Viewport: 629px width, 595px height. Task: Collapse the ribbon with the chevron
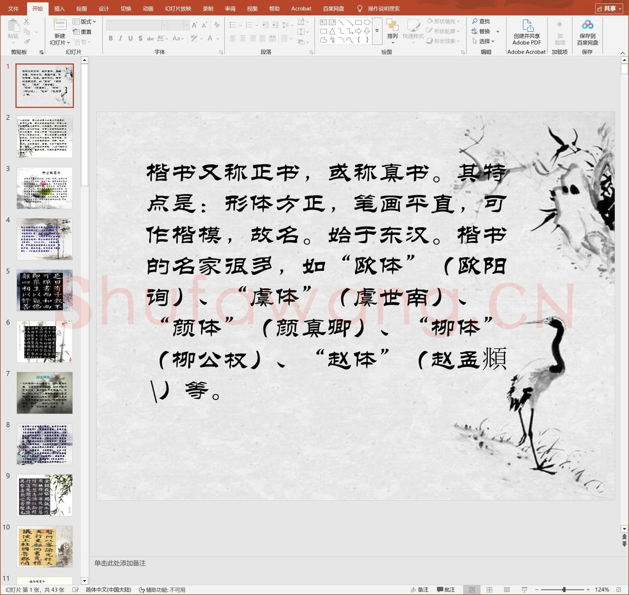coord(622,53)
